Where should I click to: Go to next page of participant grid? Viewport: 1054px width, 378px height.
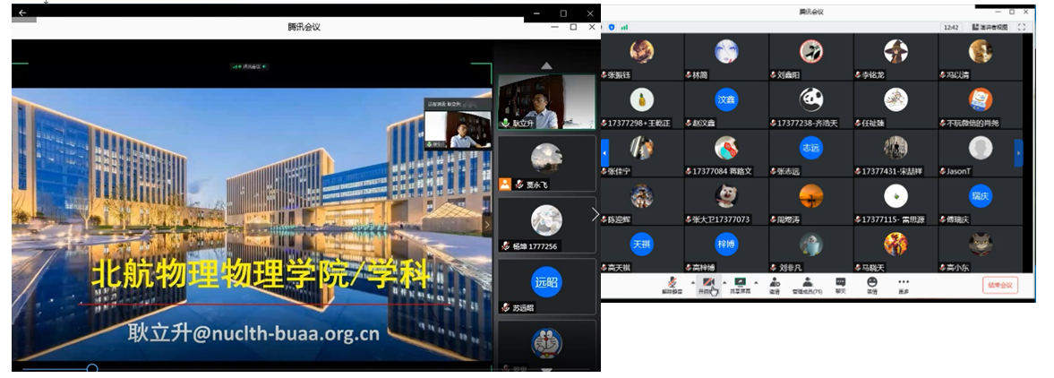click(1018, 152)
